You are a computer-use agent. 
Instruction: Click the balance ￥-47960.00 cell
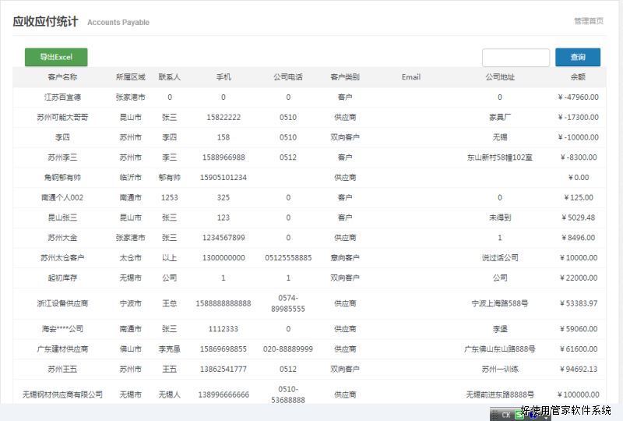tap(578, 97)
